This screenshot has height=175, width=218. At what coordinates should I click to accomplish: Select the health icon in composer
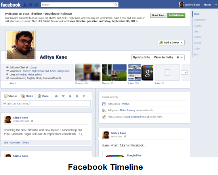[77, 96]
